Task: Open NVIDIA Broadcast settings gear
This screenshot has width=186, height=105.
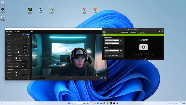Action: click(x=162, y=32)
